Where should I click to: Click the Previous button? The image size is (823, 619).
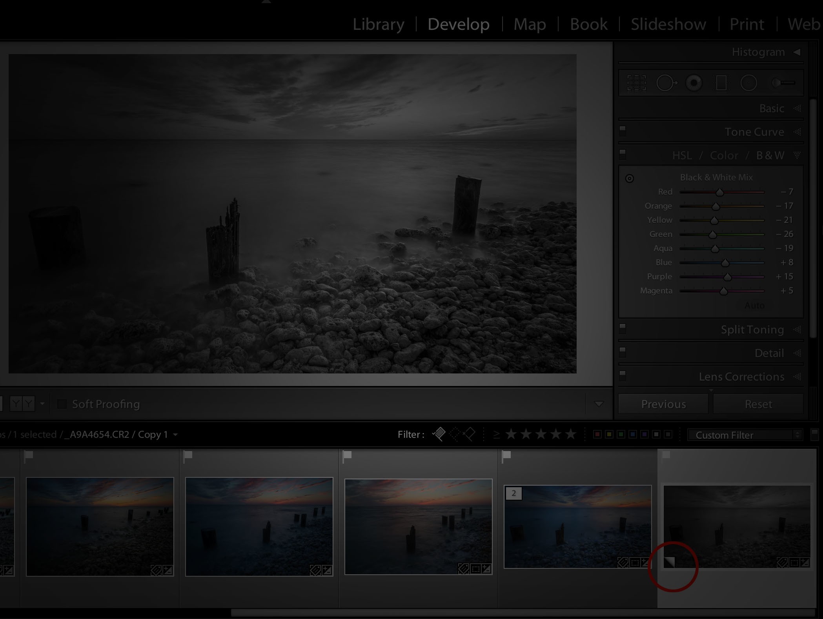coord(663,404)
